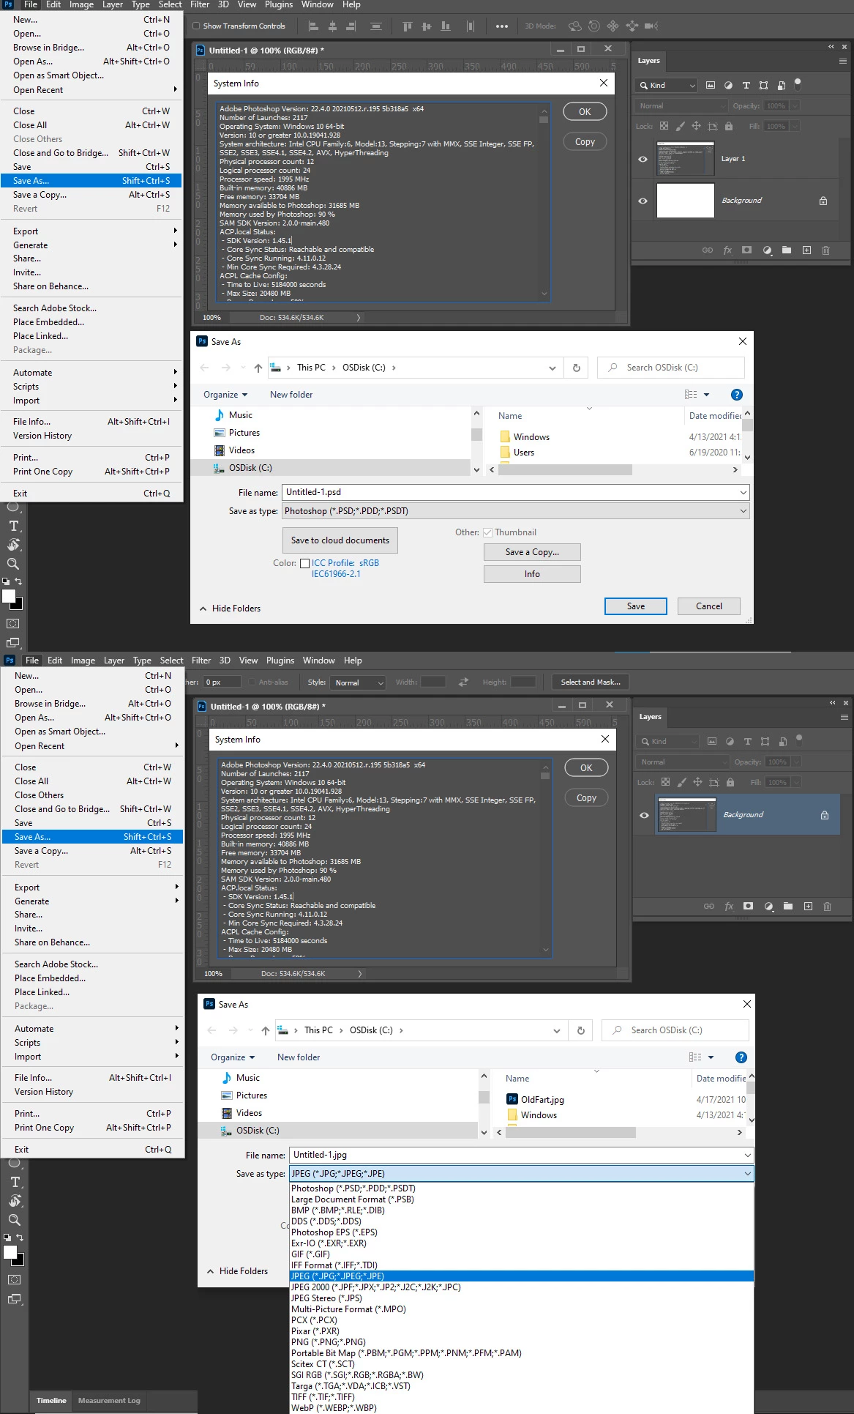The height and width of the screenshot is (1414, 854).
Task: Switch to the Measurement Log tab
Action: tap(109, 1400)
